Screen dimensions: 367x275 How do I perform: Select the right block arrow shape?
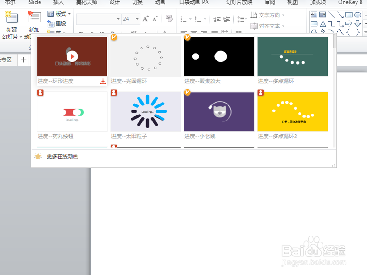[349, 24]
